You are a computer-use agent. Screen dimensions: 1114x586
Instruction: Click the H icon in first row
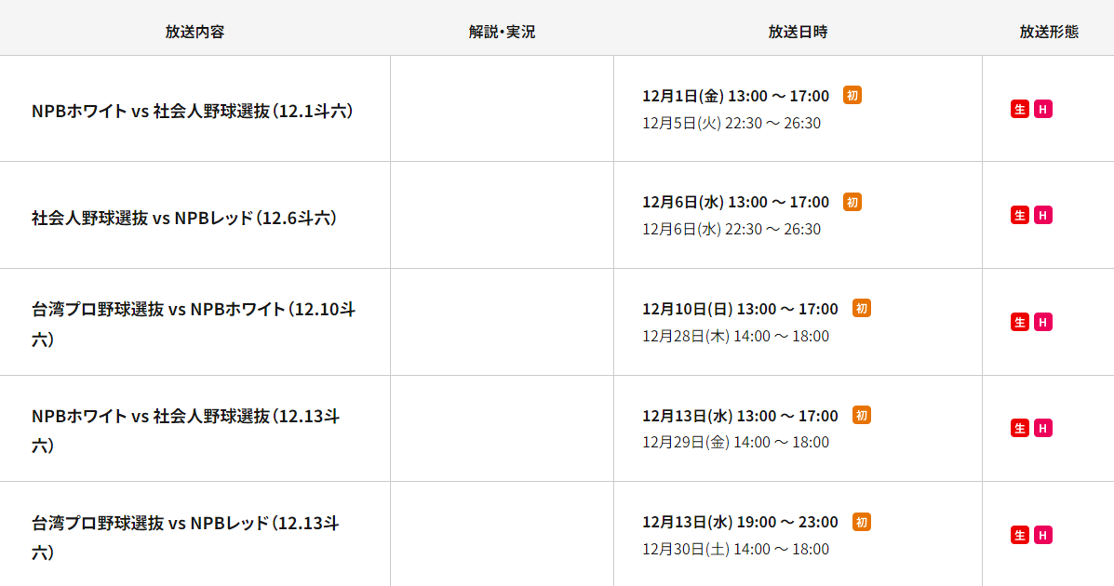pos(1043,109)
